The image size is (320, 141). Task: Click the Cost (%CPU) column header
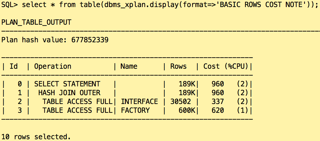tap(226, 66)
